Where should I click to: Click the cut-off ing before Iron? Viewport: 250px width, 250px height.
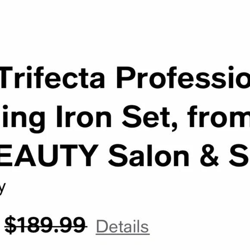pos(22,119)
